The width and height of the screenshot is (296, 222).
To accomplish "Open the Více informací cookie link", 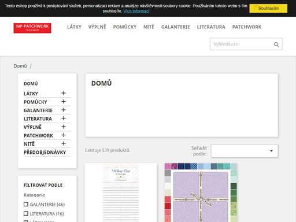I will point(136,11).
